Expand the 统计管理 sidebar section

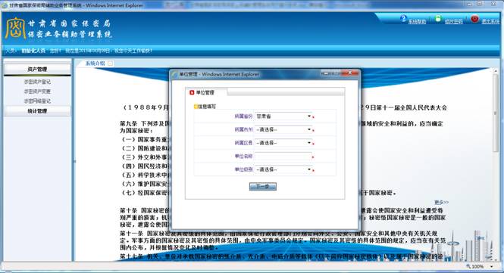click(x=37, y=111)
